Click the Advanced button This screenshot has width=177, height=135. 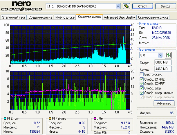[164, 103]
